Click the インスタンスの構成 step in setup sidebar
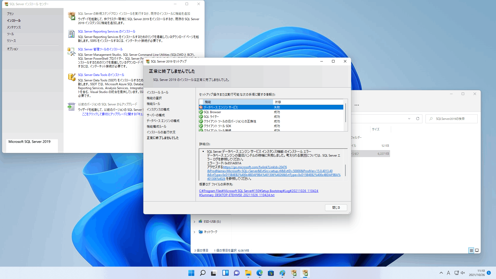The height and width of the screenshot is (279, 496). pos(158,110)
